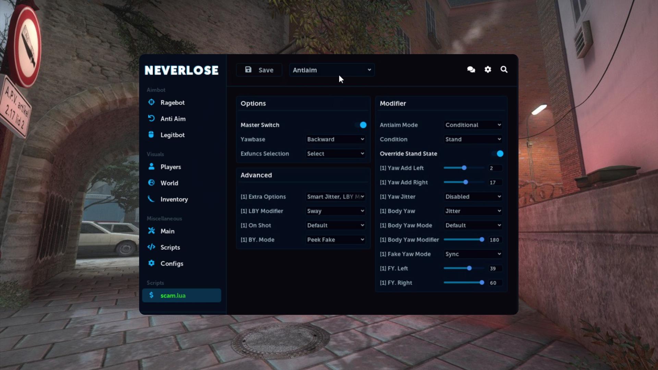Open the chat bubble icon
The width and height of the screenshot is (658, 370).
coord(471,70)
